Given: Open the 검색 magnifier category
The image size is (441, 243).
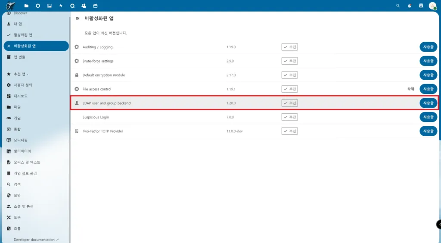Looking at the screenshot, I should [36, 184].
